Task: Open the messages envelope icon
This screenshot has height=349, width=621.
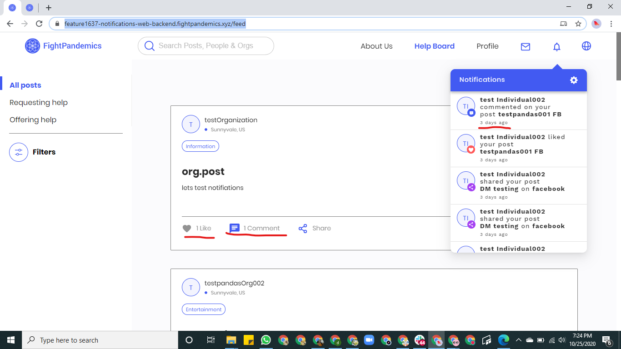Action: pos(526,46)
